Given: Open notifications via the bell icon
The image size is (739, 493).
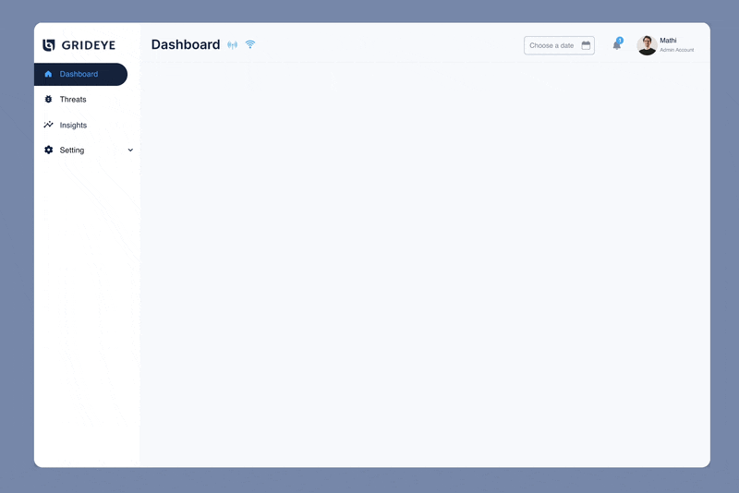Looking at the screenshot, I should coord(616,45).
